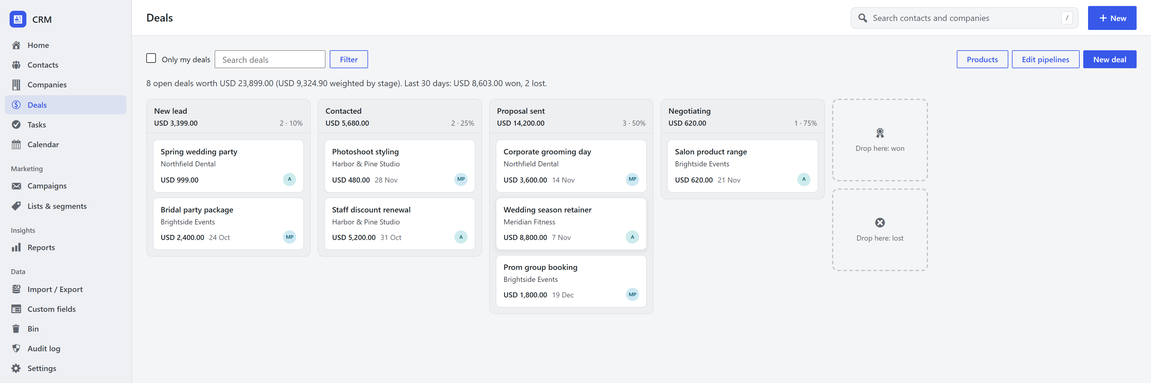Screen dimensions: 1151x383
Task: Click the Audit log shield icon
Action: point(16,349)
